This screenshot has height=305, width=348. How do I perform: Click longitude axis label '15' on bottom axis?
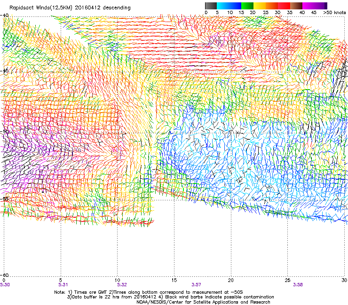174,280
